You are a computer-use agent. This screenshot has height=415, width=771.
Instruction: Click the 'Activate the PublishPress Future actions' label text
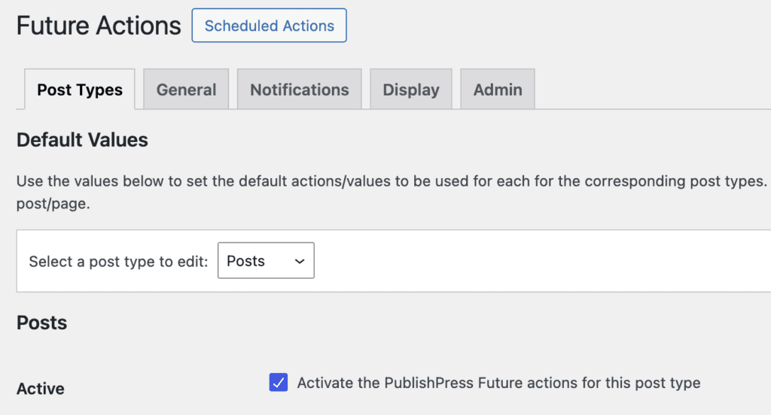498,383
